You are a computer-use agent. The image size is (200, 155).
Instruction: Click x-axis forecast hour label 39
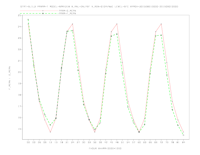pyautogui.click(x=100, y=142)
